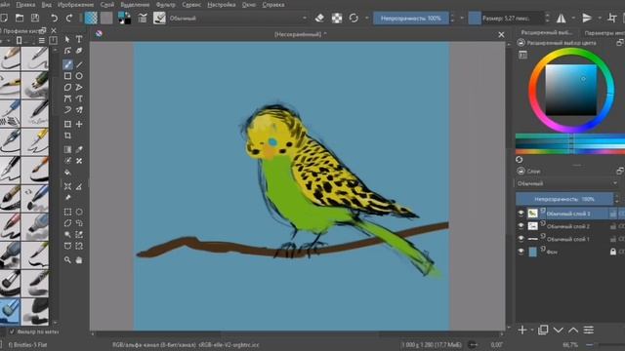Hide layer Обычный слой 1
Image resolution: width=625 pixels, height=351 pixels.
(521, 238)
